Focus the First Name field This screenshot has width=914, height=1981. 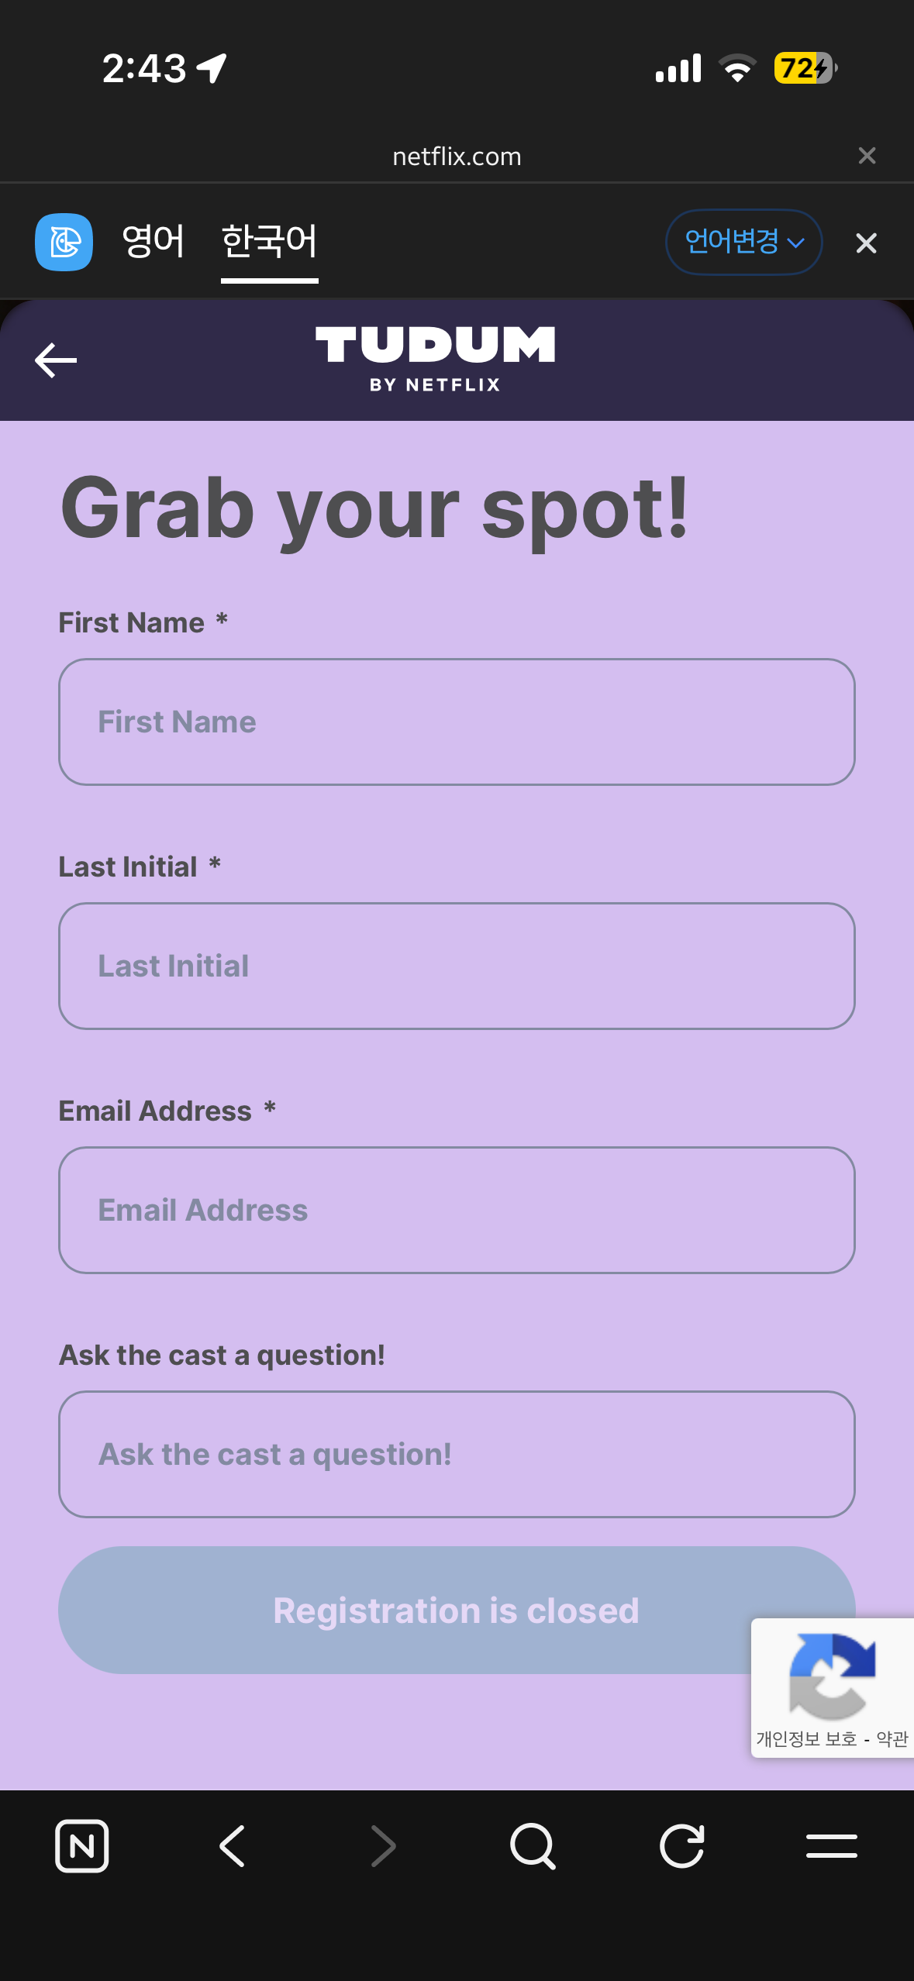point(457,722)
